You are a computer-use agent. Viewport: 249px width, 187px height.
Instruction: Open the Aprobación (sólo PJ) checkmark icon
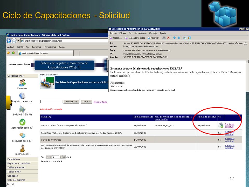tap(22, 122)
